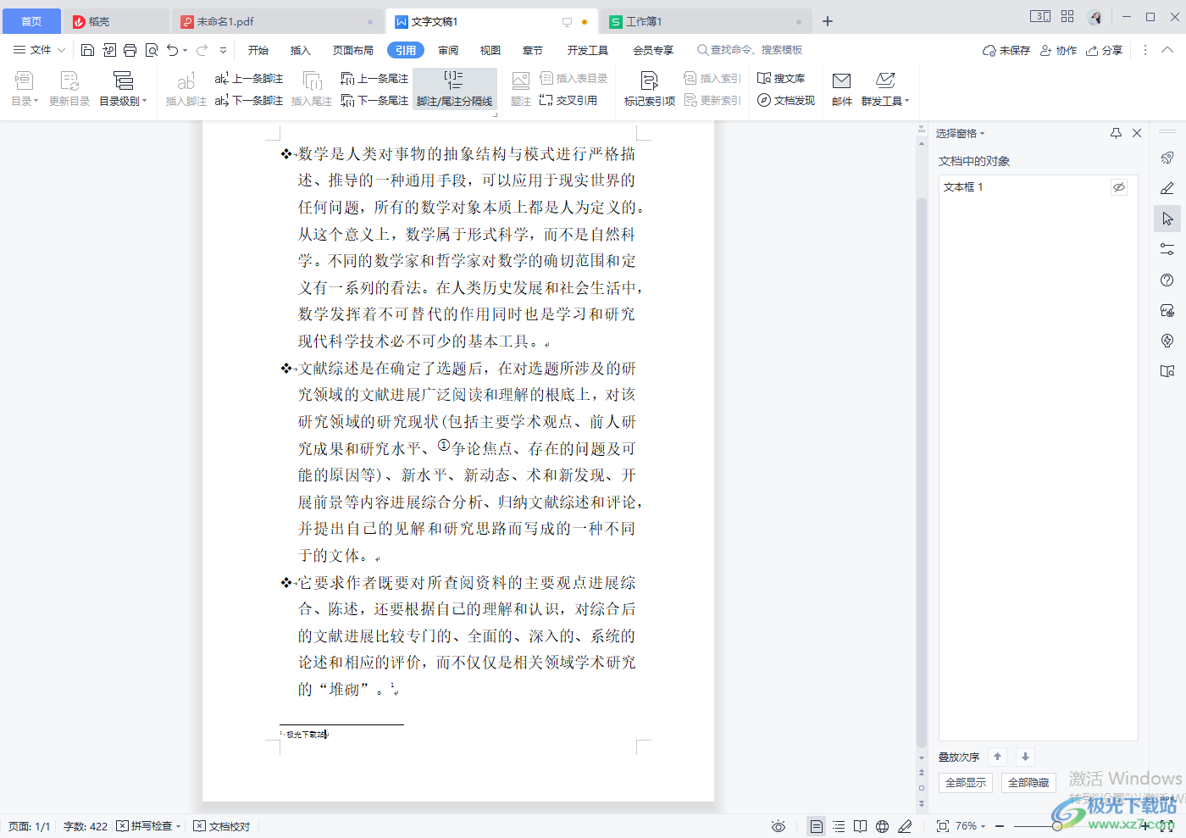Open Print Preview from quick access toolbar
1186x838 pixels.
tap(152, 50)
